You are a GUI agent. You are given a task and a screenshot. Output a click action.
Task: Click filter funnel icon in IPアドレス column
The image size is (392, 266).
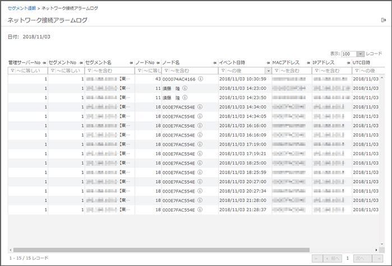pyautogui.click(x=317, y=71)
